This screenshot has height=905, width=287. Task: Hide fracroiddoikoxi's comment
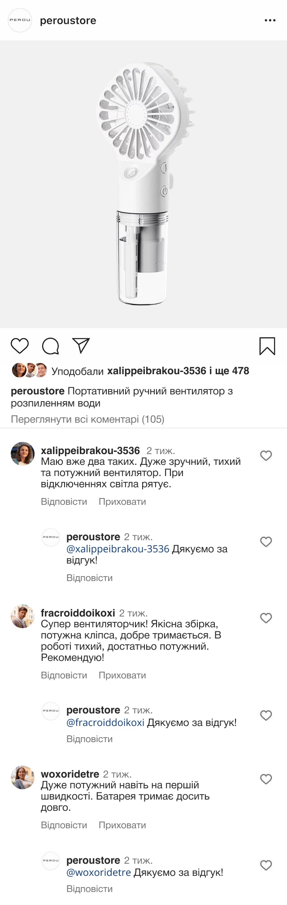[x=122, y=675]
